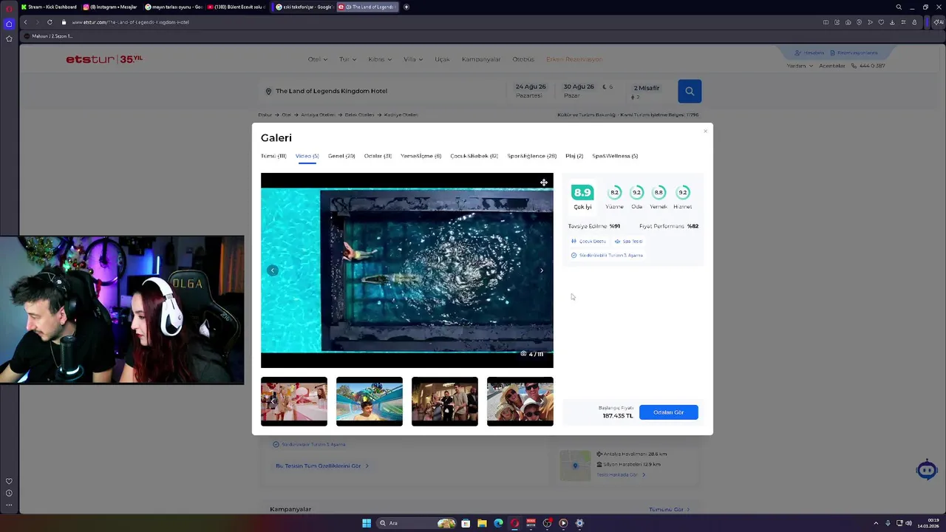Go back in browser history
The width and height of the screenshot is (946, 532).
25,22
